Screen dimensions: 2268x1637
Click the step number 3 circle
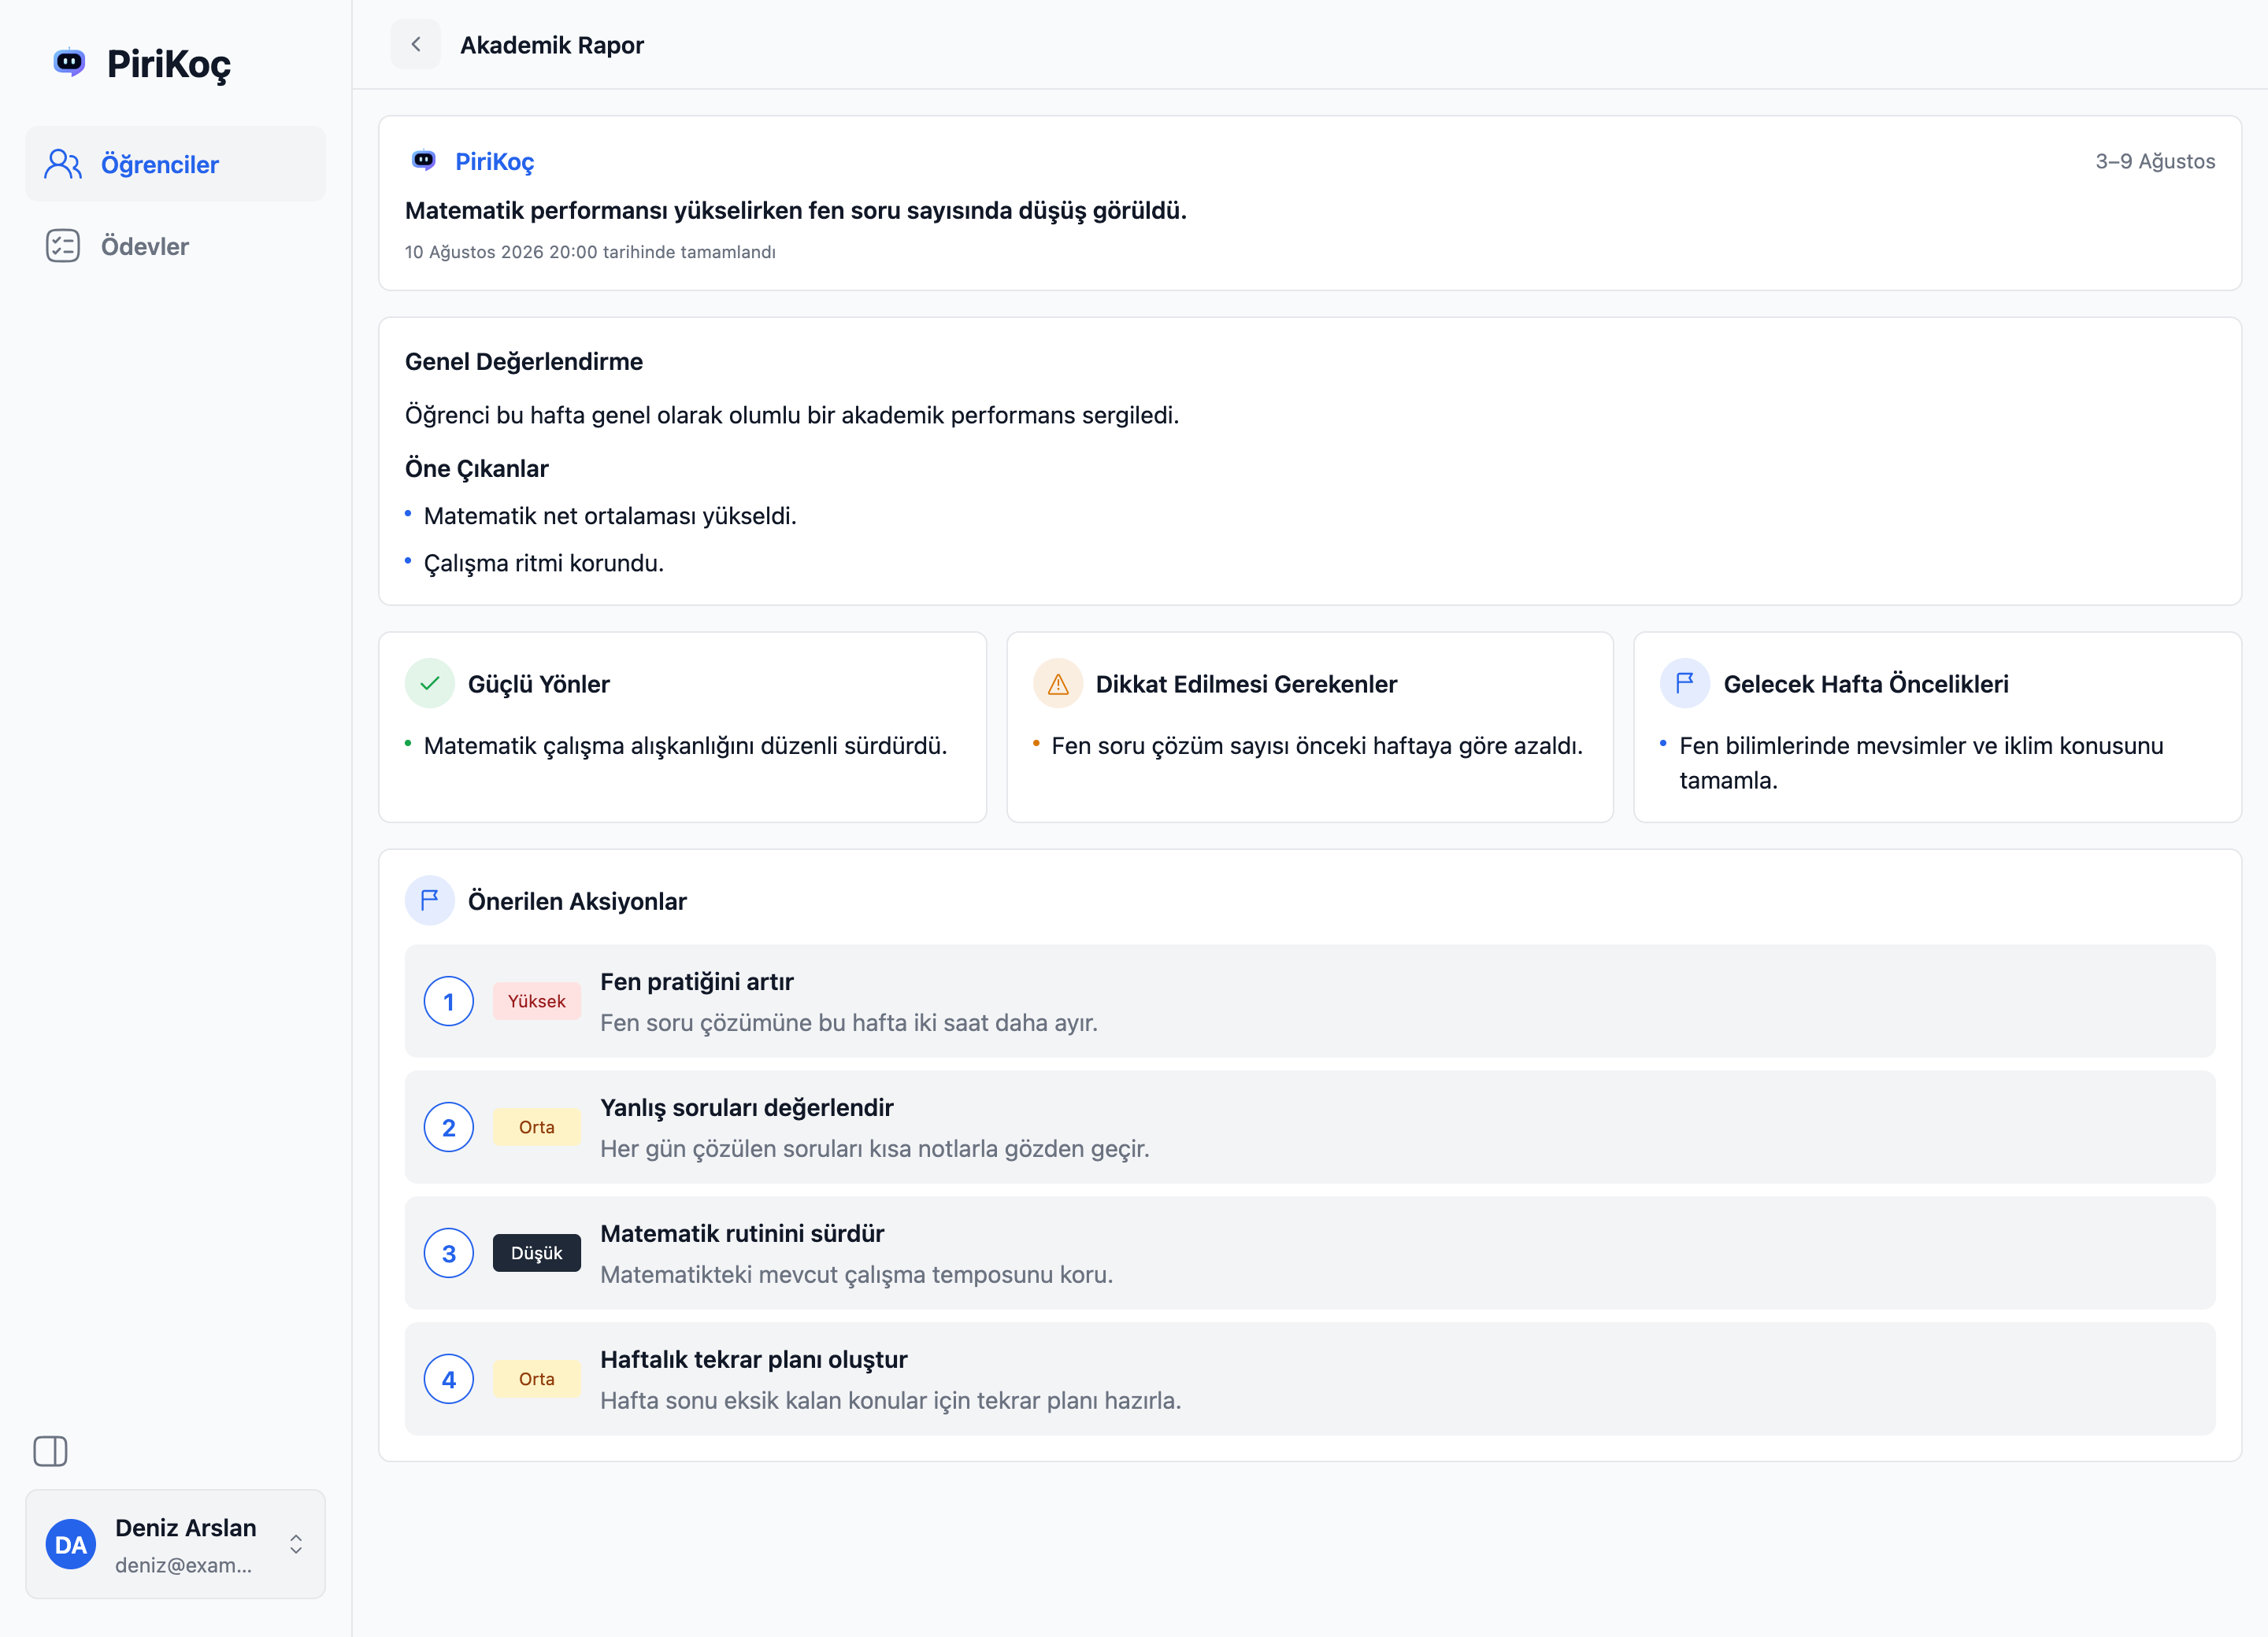449,1253
